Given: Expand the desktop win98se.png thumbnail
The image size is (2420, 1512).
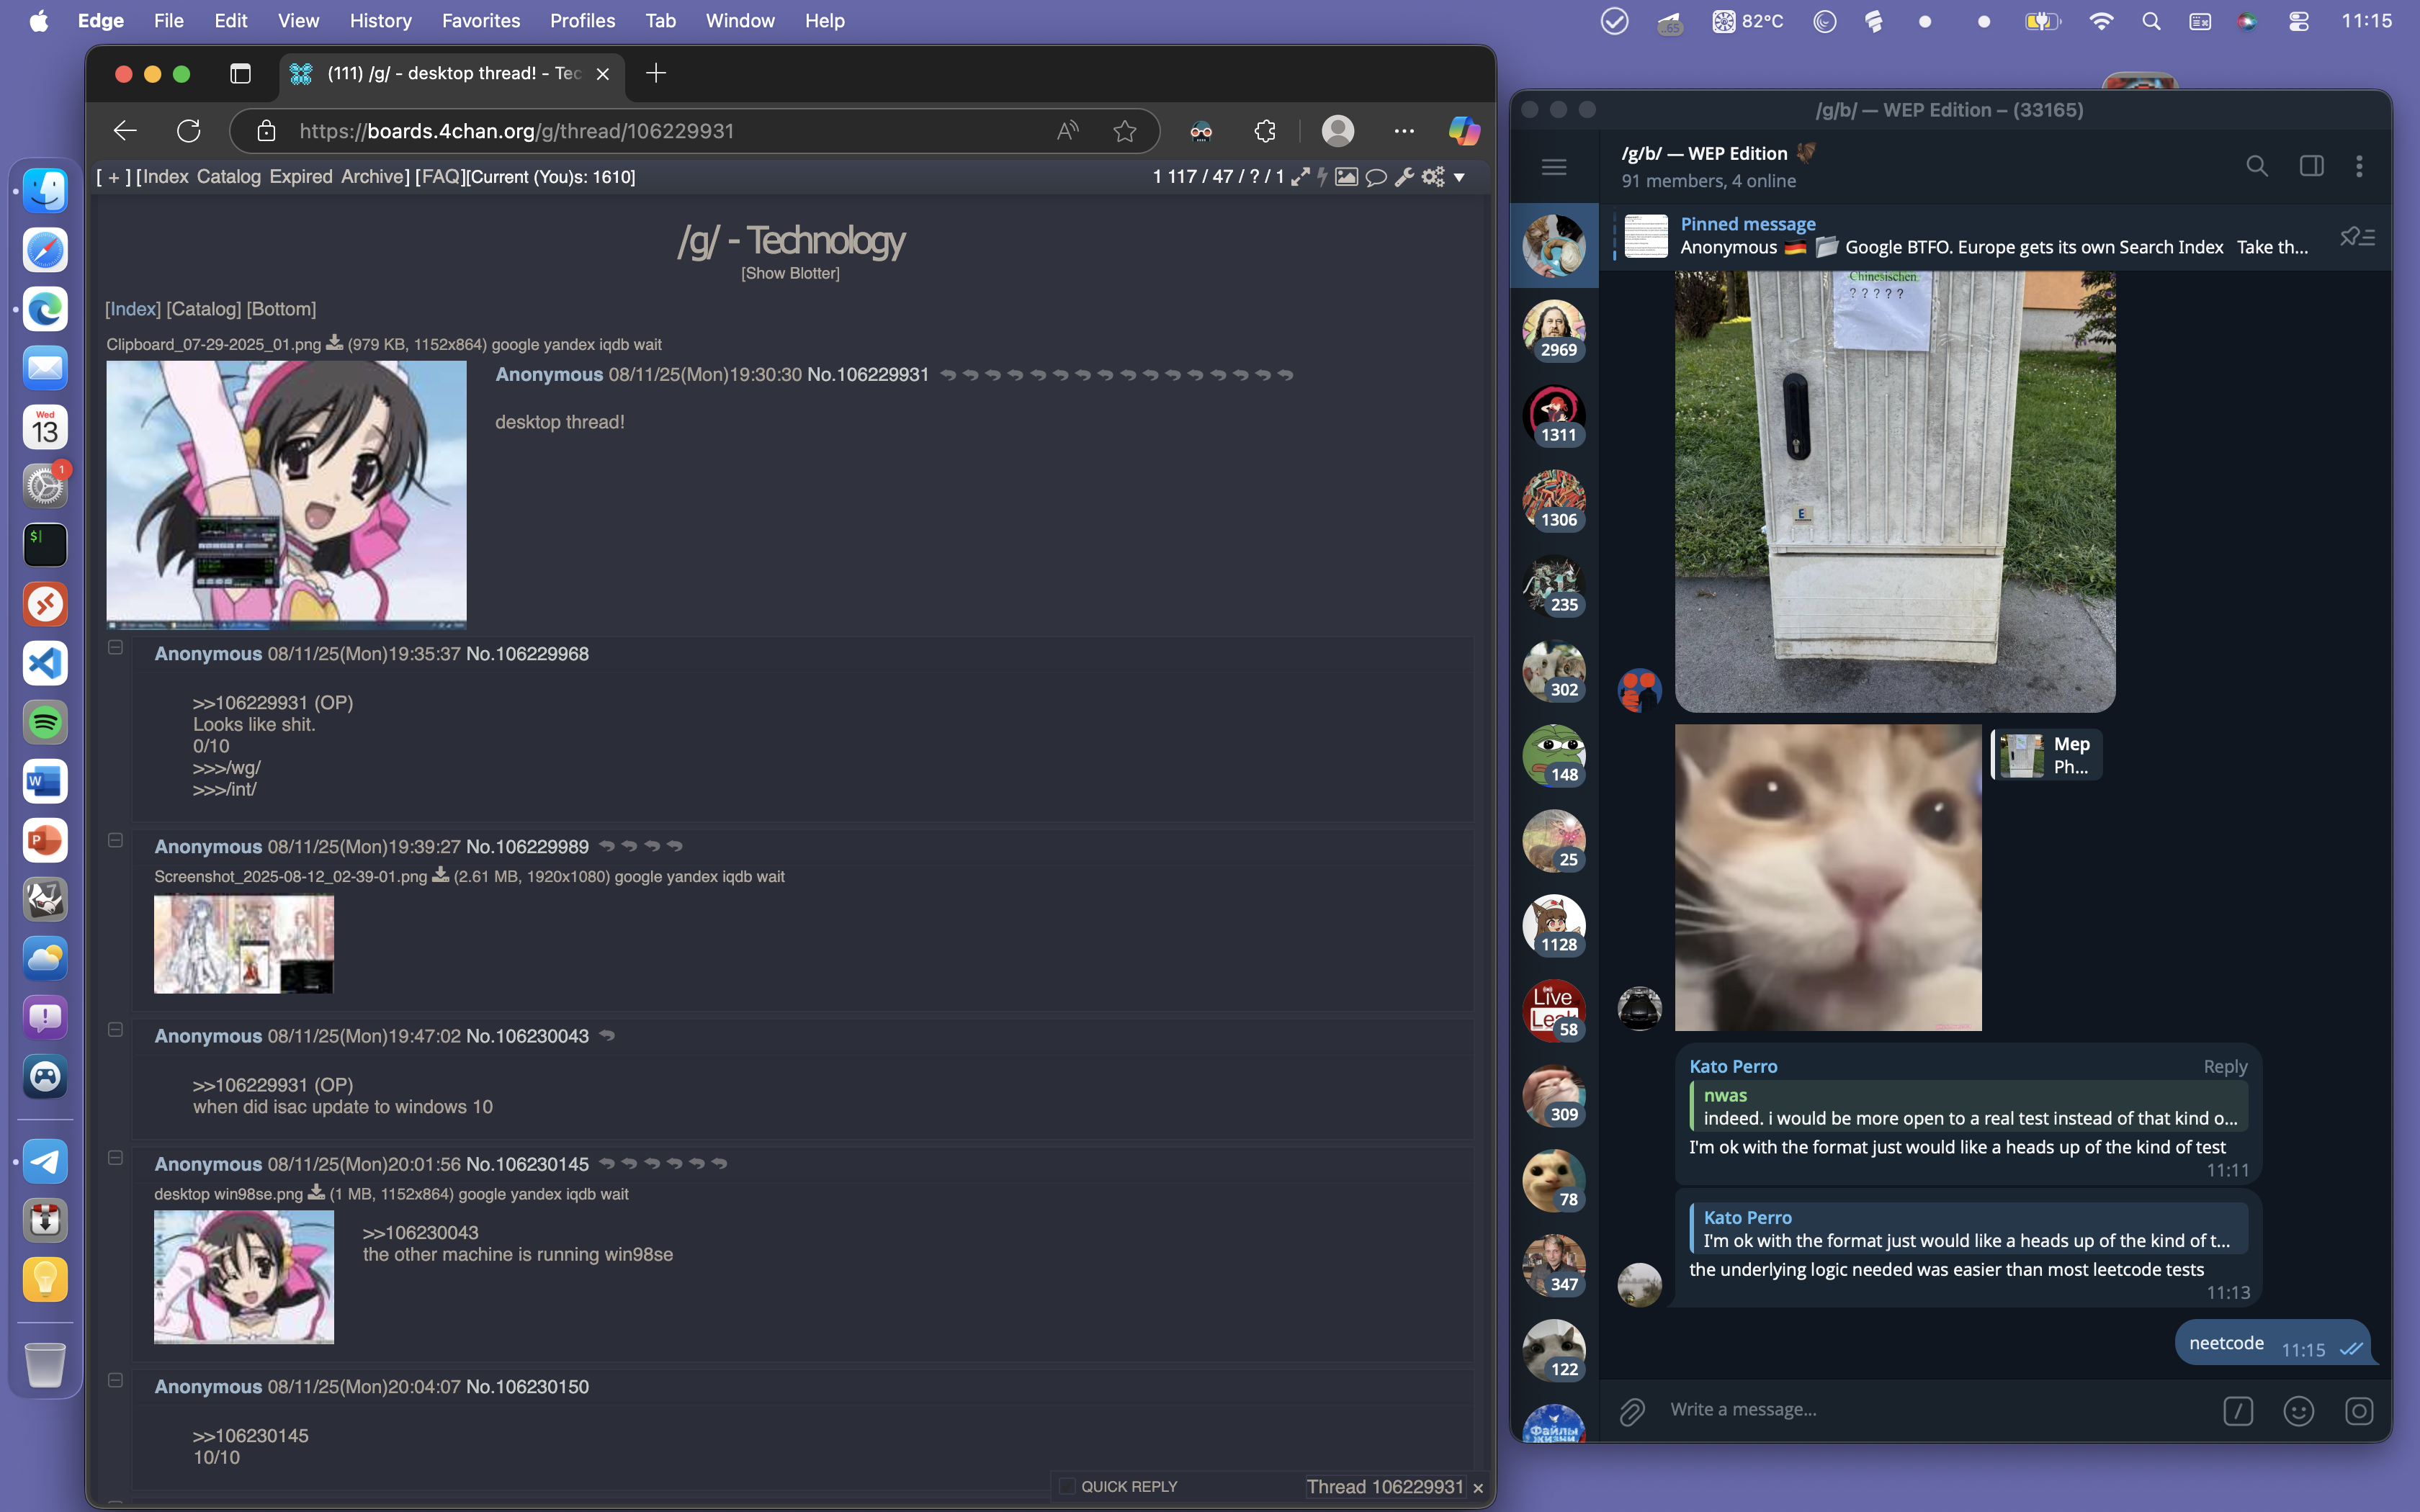Looking at the screenshot, I should coord(244,1277).
